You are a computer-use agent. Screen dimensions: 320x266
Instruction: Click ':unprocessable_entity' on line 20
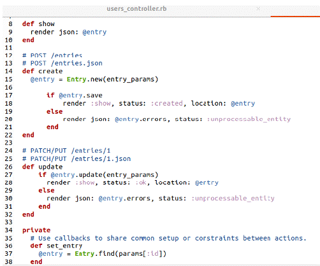(x=249, y=119)
